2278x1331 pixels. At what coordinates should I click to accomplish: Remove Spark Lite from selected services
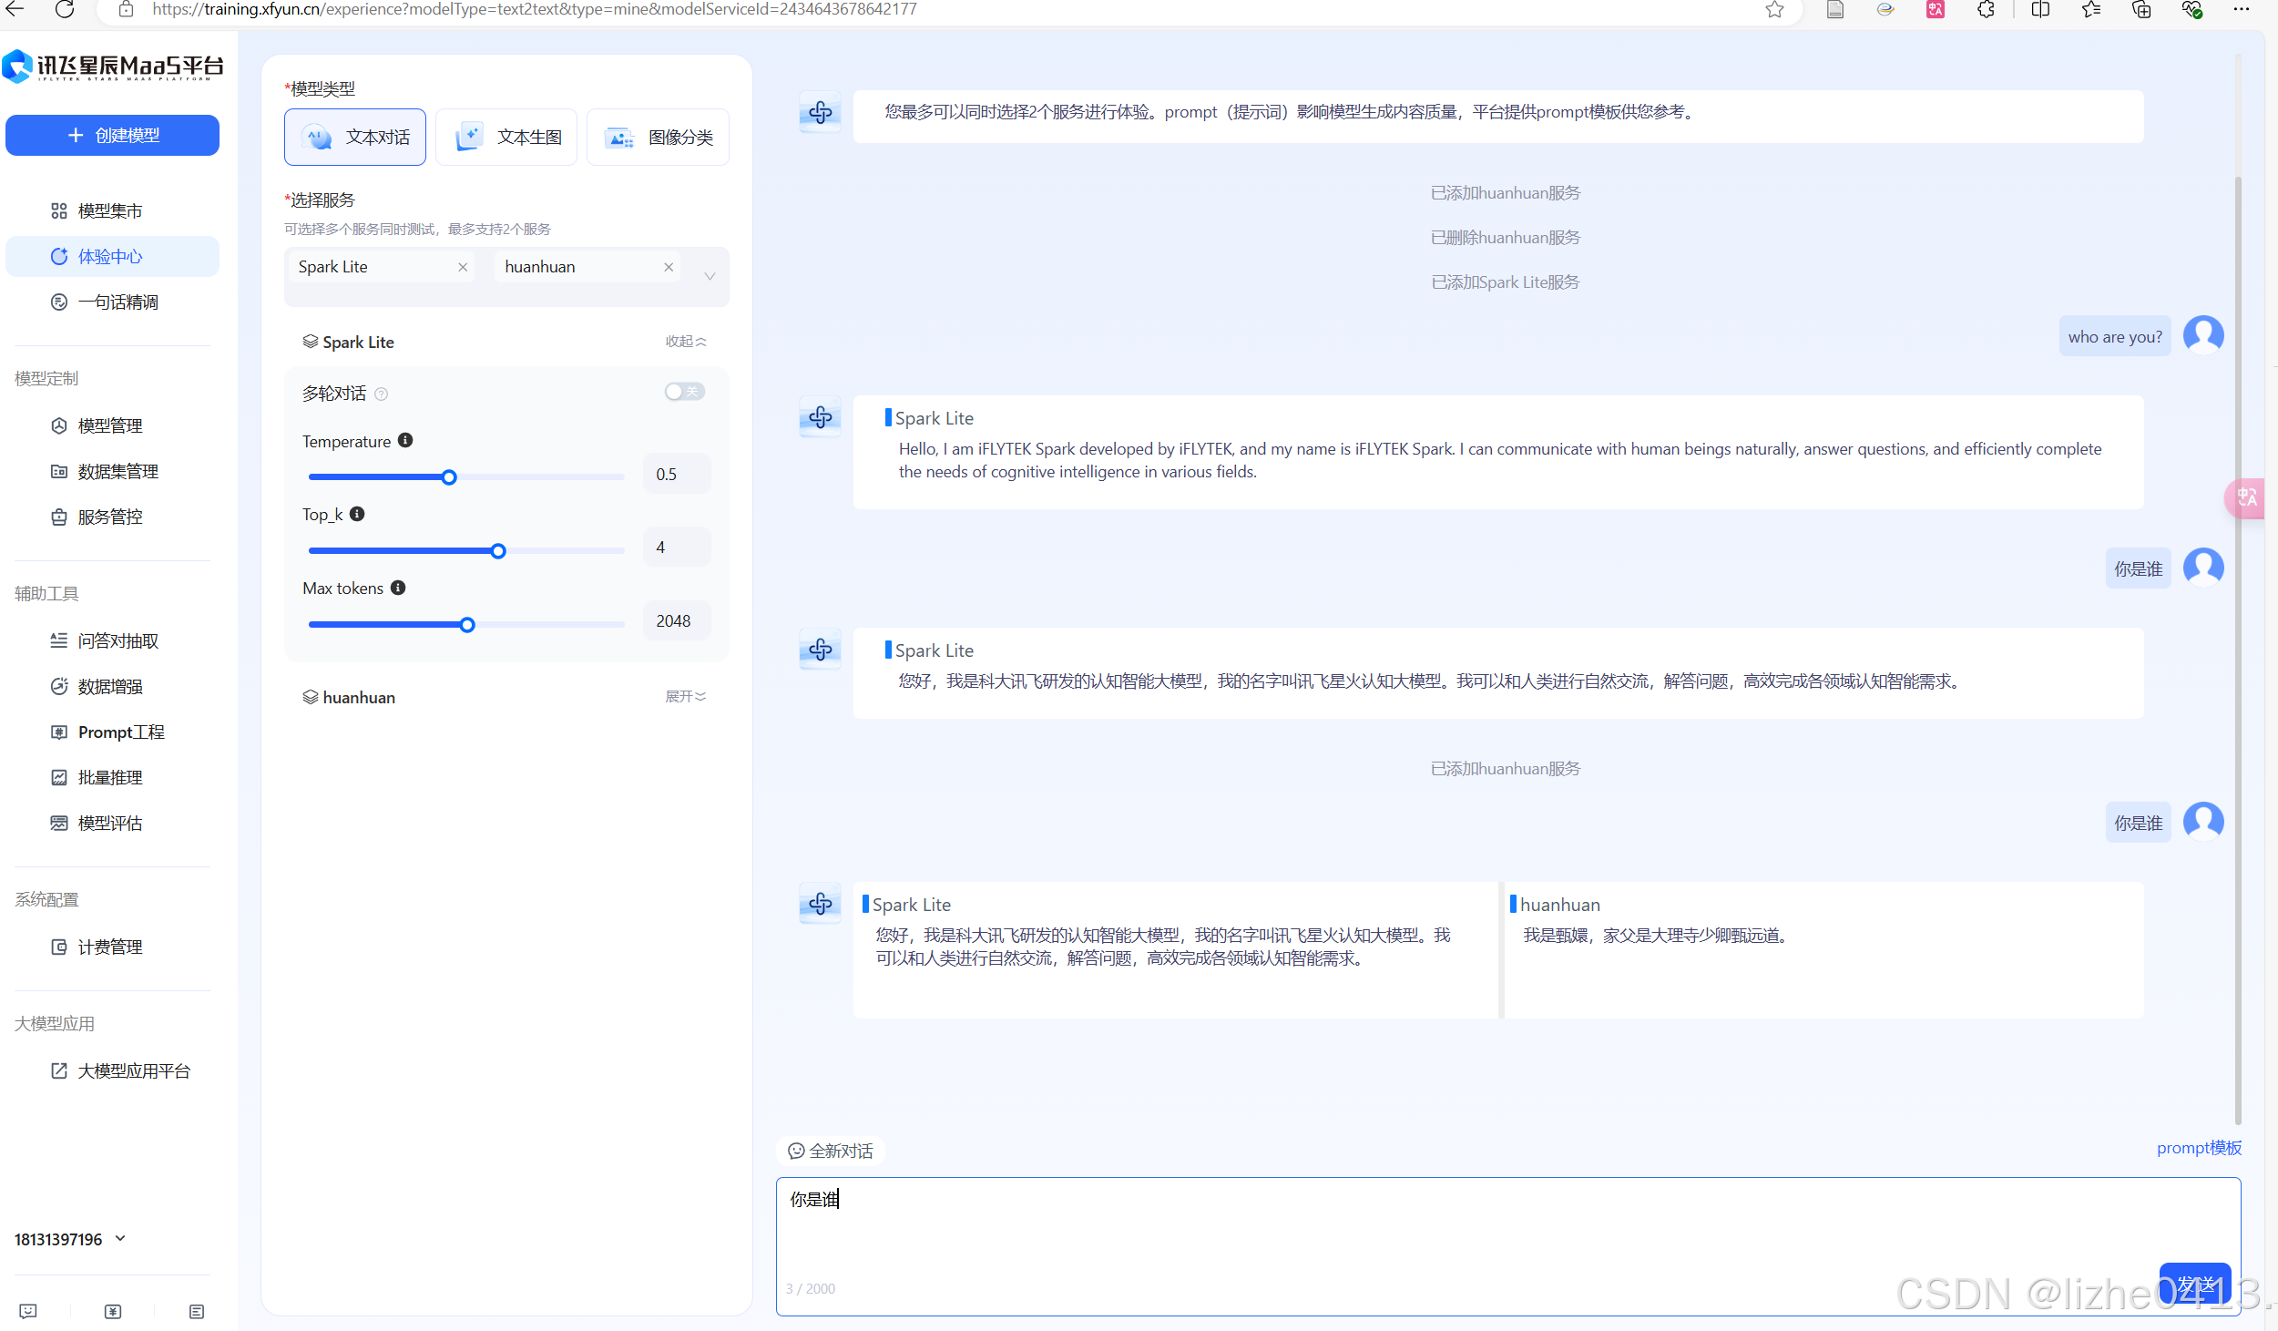point(463,267)
